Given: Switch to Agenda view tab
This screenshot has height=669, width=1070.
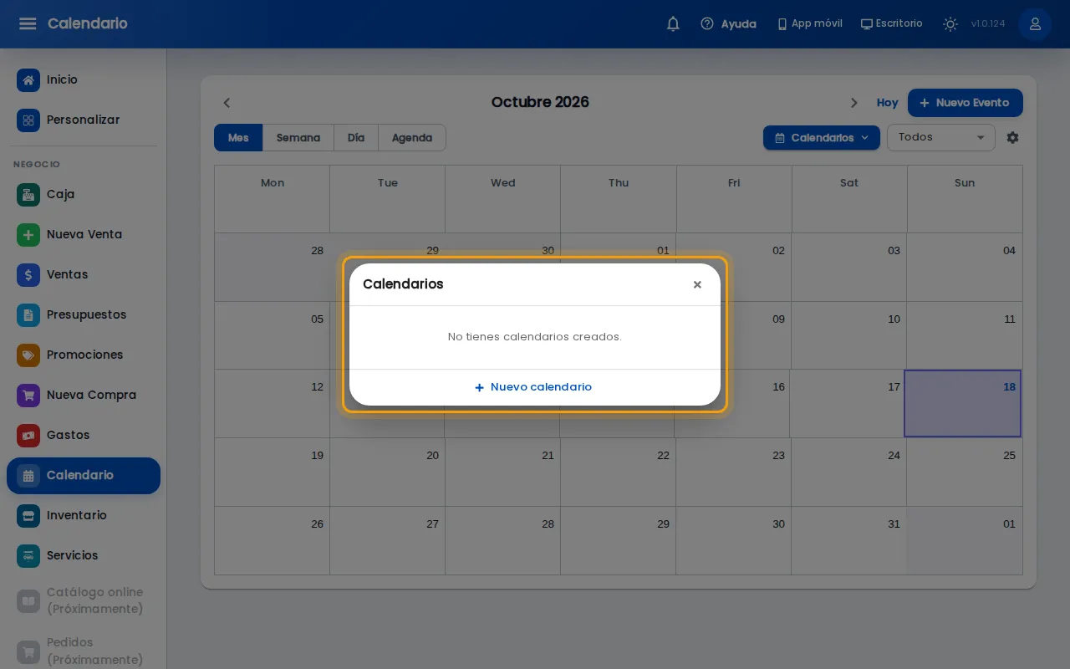Looking at the screenshot, I should (x=412, y=138).
